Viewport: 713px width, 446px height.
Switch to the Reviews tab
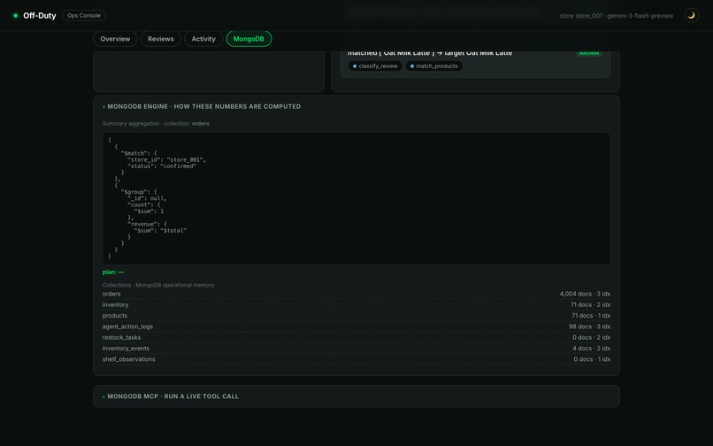tap(160, 39)
